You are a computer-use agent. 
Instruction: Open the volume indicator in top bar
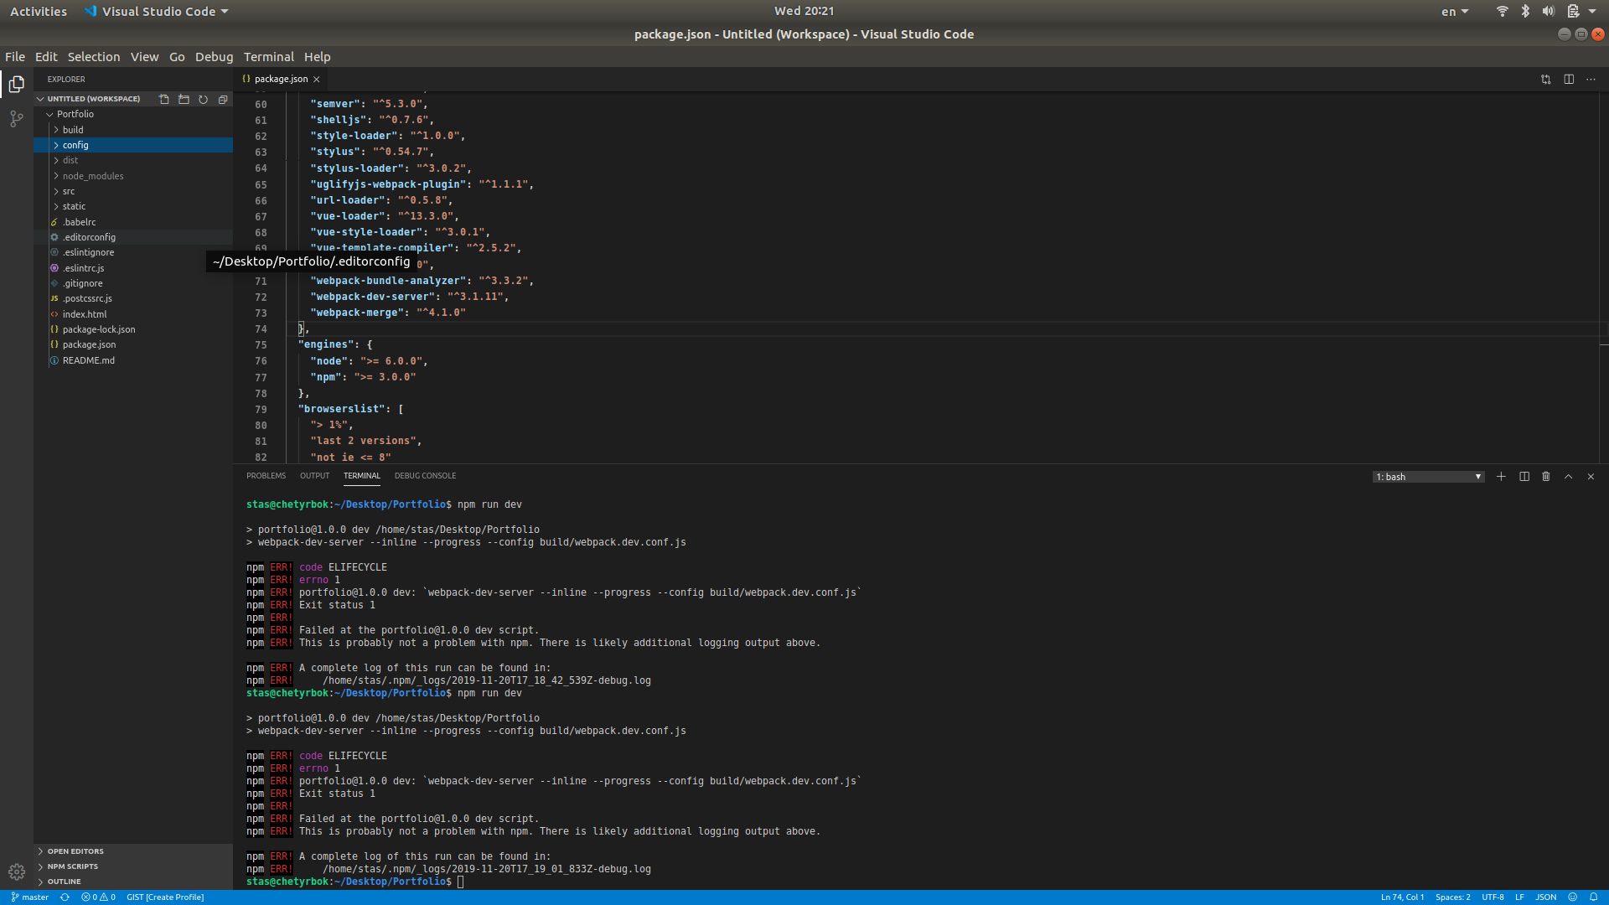1548,11
